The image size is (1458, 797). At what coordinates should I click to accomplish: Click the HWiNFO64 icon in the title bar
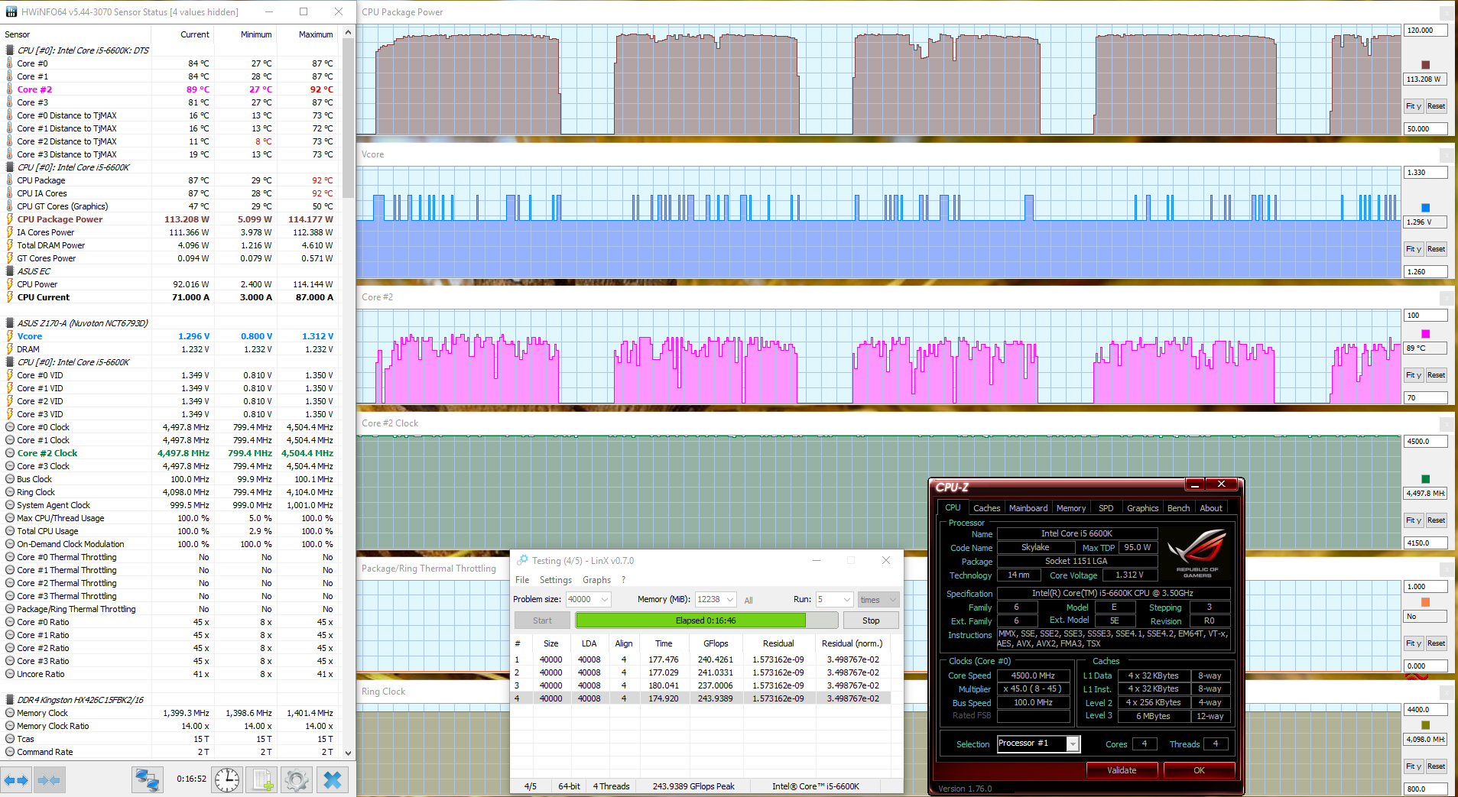click(11, 11)
